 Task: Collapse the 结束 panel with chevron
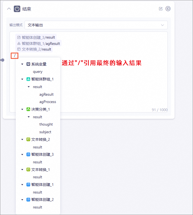pos(9,9)
